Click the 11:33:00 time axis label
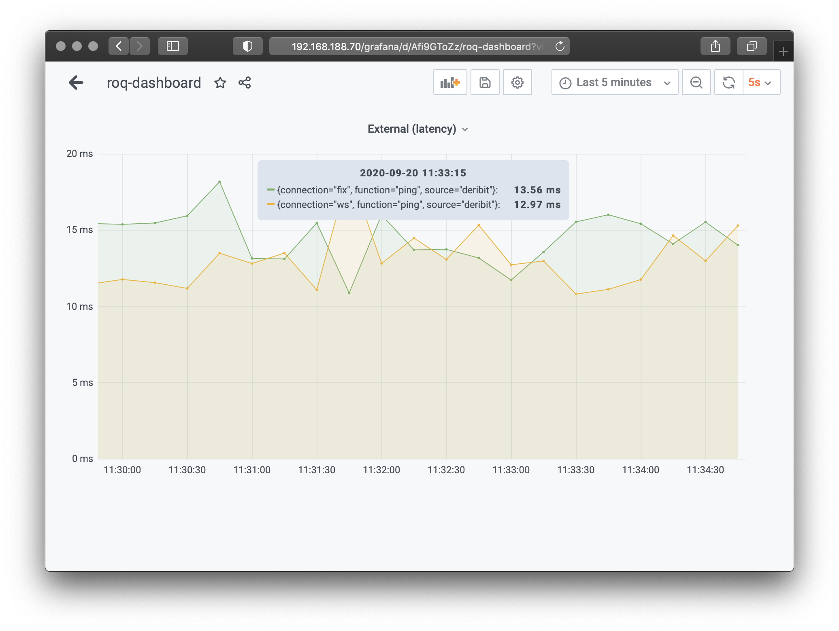The height and width of the screenshot is (631, 839). (x=511, y=470)
